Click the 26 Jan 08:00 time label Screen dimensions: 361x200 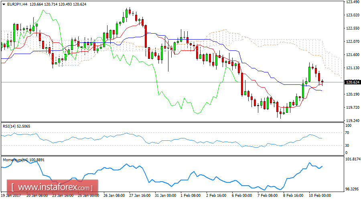click(114, 196)
